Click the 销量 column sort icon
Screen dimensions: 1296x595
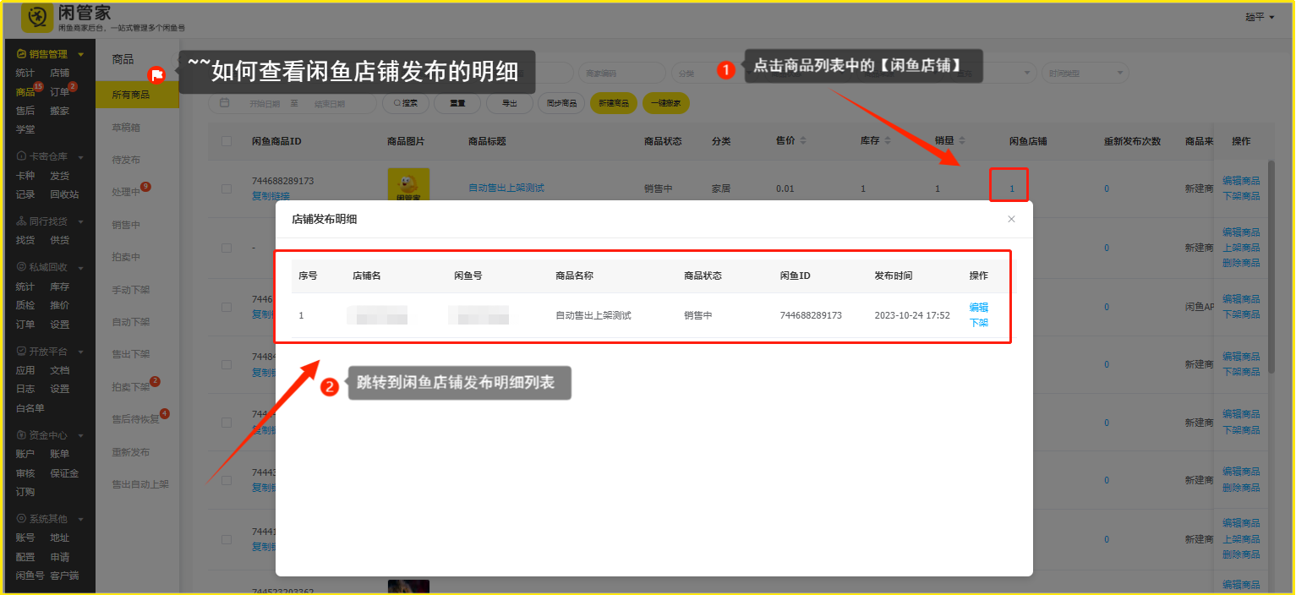tap(961, 141)
